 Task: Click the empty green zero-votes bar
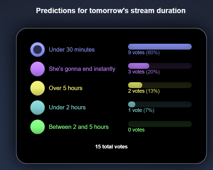[x=160, y=124]
